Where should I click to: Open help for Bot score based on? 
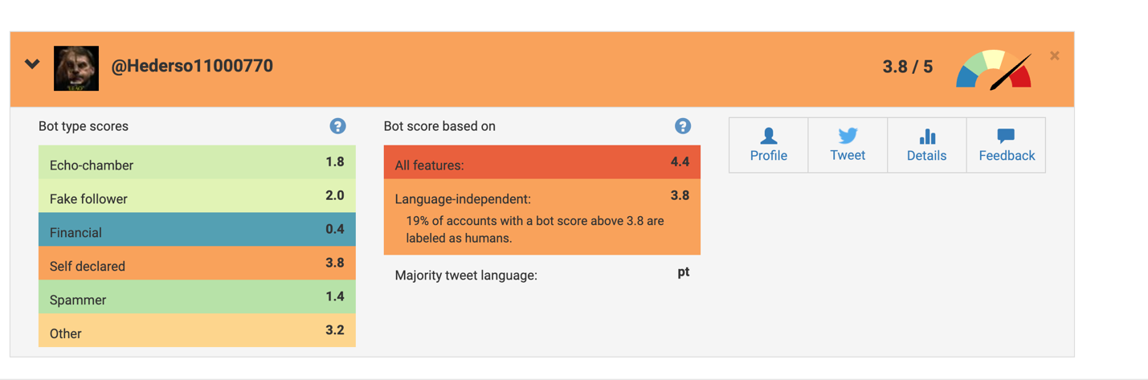[x=683, y=126]
